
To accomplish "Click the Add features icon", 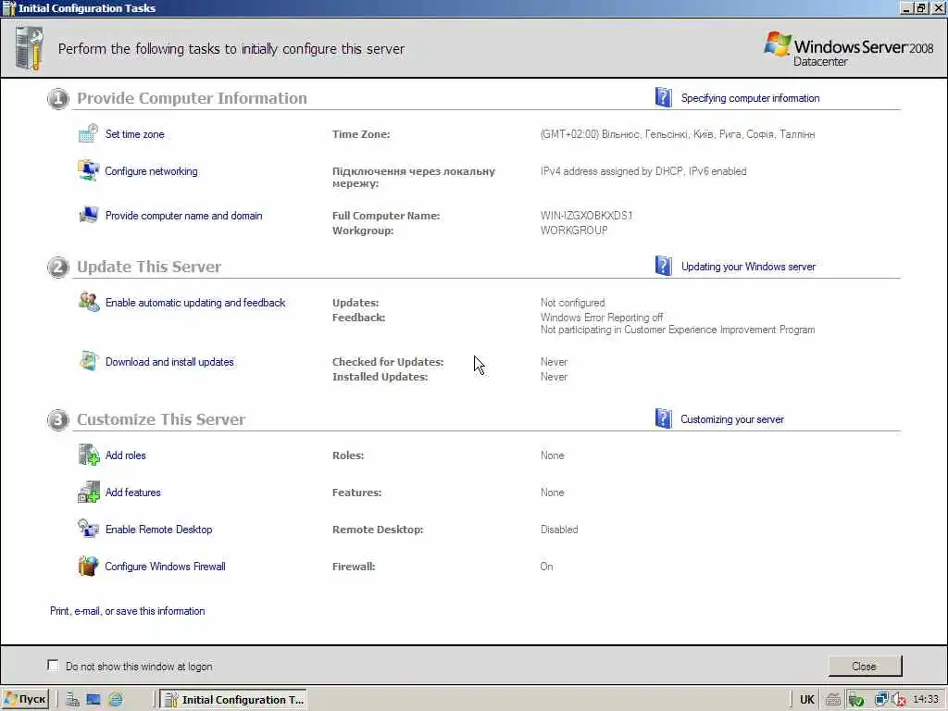I will [x=88, y=493].
